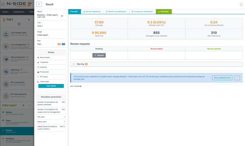Click the green Download button
245x146 pixels.
(164, 12)
